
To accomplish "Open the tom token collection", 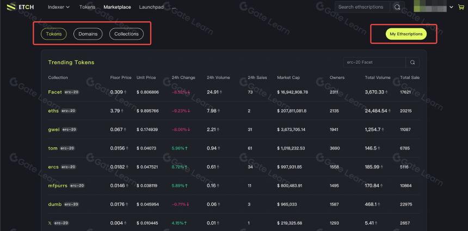I will [53, 148].
